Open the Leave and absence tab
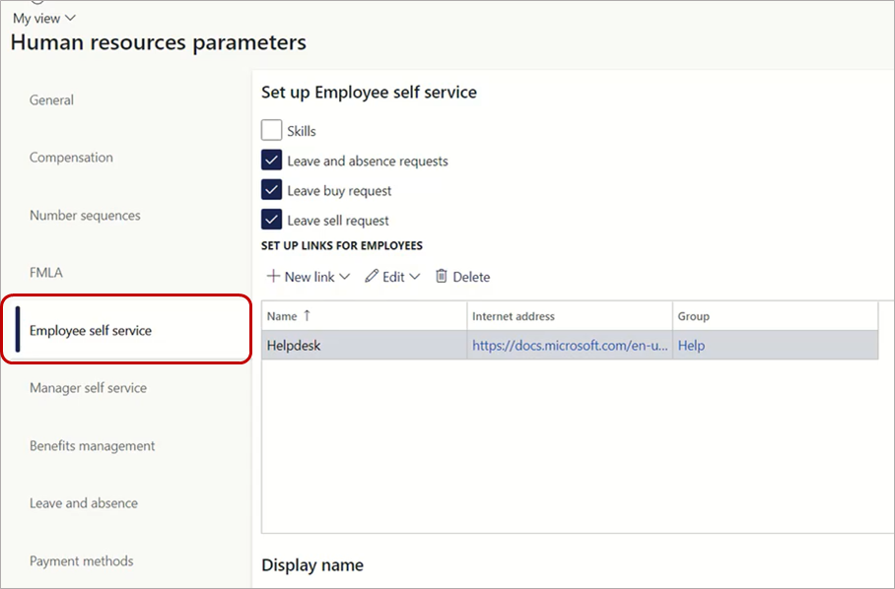Viewport: 895px width, 589px height. click(84, 503)
